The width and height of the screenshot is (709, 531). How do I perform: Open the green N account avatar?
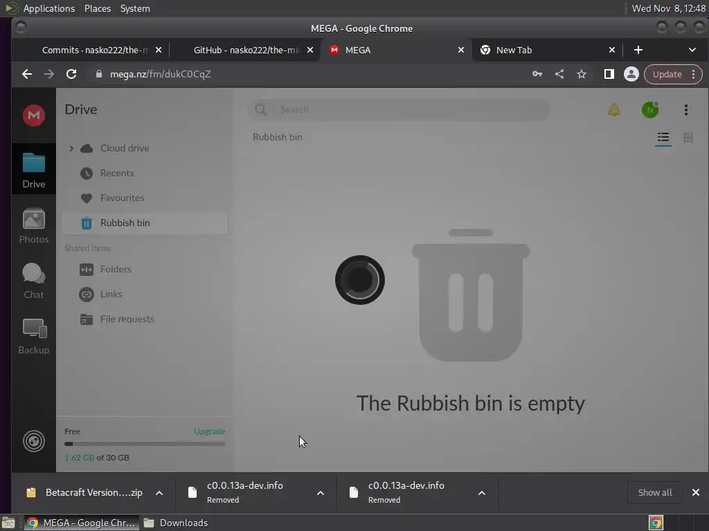pos(649,110)
